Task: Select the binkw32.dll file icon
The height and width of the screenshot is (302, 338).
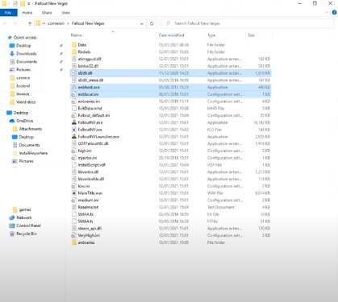Action: [74, 66]
